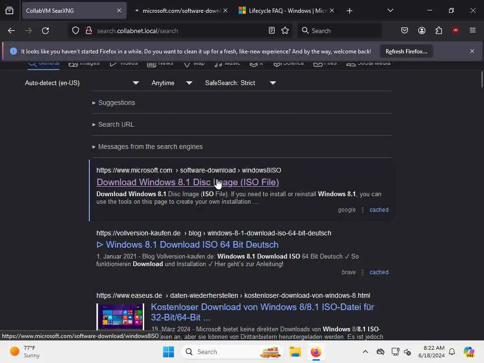Open the Firefox hamburger menu

point(472,30)
